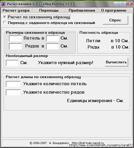Open the 'О программе' tab
This screenshot has height=148, width=134.
point(114,10)
